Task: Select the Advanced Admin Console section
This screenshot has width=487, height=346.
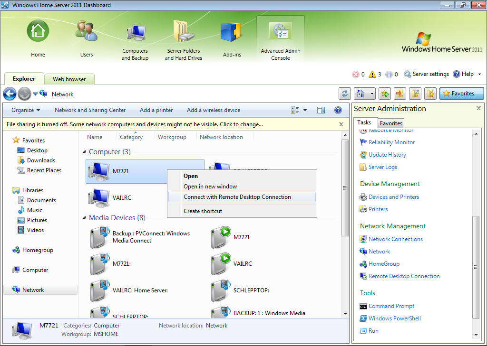Action: [281, 39]
